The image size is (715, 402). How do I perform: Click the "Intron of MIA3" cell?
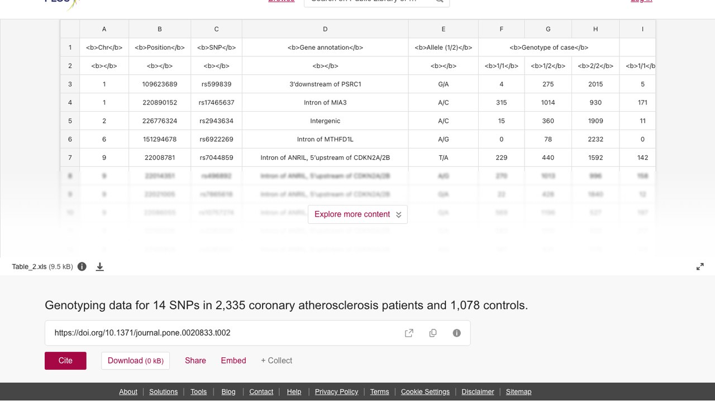coord(325,103)
